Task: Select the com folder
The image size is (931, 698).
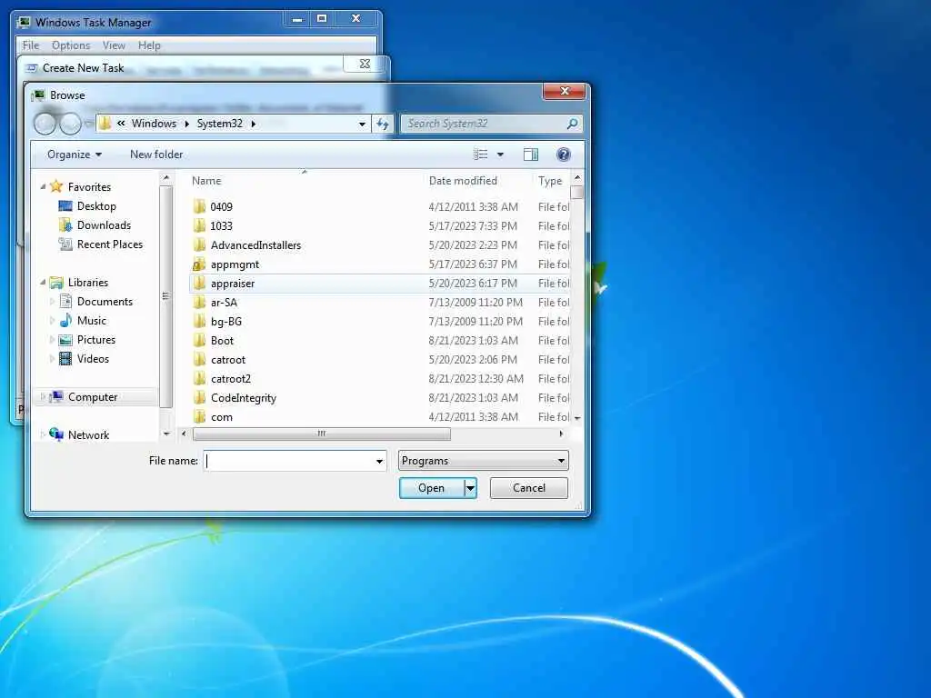Action: point(222,416)
